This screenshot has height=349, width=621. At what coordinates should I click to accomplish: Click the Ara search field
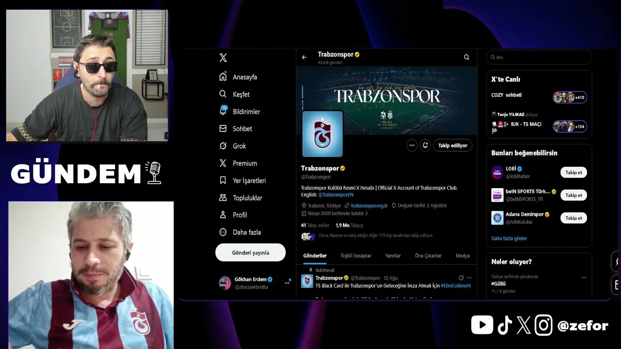click(x=539, y=57)
